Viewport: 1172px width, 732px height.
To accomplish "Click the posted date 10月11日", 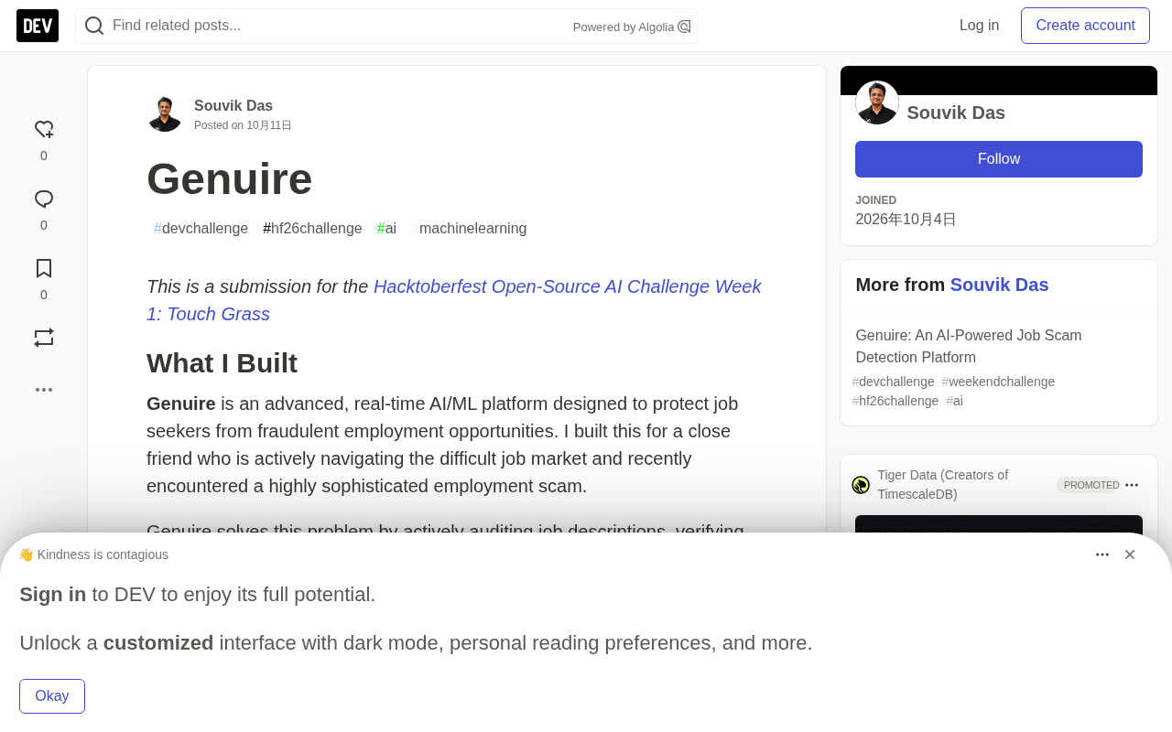I will (269, 125).
